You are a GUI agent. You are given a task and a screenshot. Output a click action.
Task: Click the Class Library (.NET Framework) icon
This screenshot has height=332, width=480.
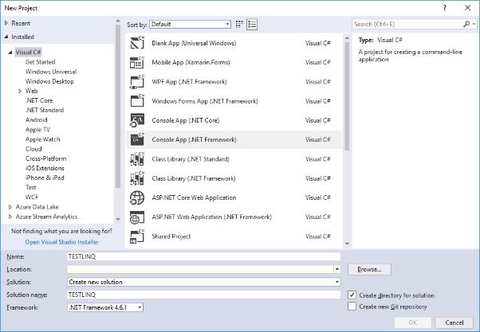coord(137,178)
